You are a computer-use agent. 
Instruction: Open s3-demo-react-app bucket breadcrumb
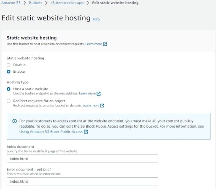click(x=67, y=3)
